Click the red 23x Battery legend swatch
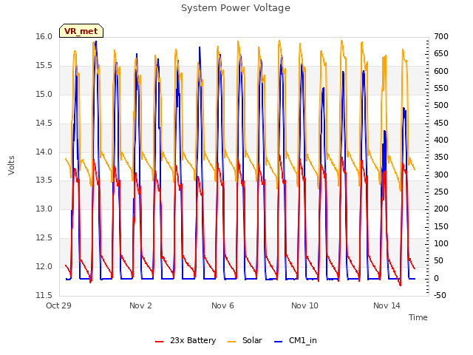The image size is (473, 355). point(159,342)
